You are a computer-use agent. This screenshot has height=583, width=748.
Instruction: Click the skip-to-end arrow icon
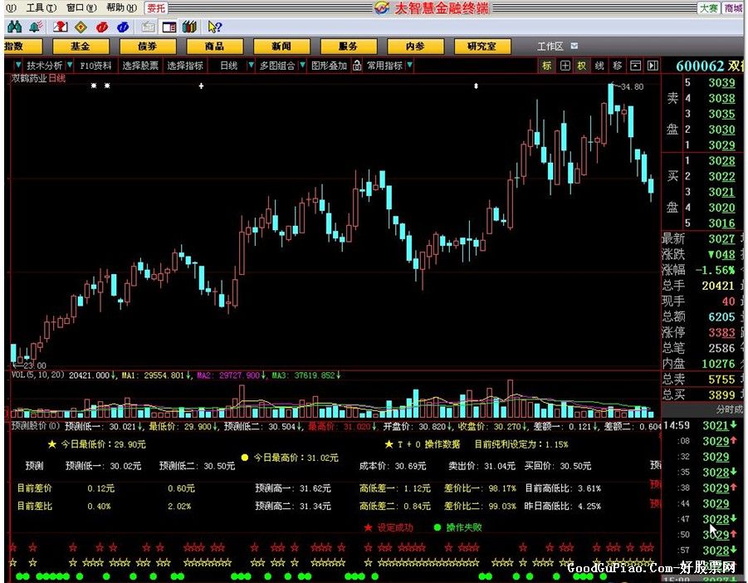pyautogui.click(x=653, y=66)
